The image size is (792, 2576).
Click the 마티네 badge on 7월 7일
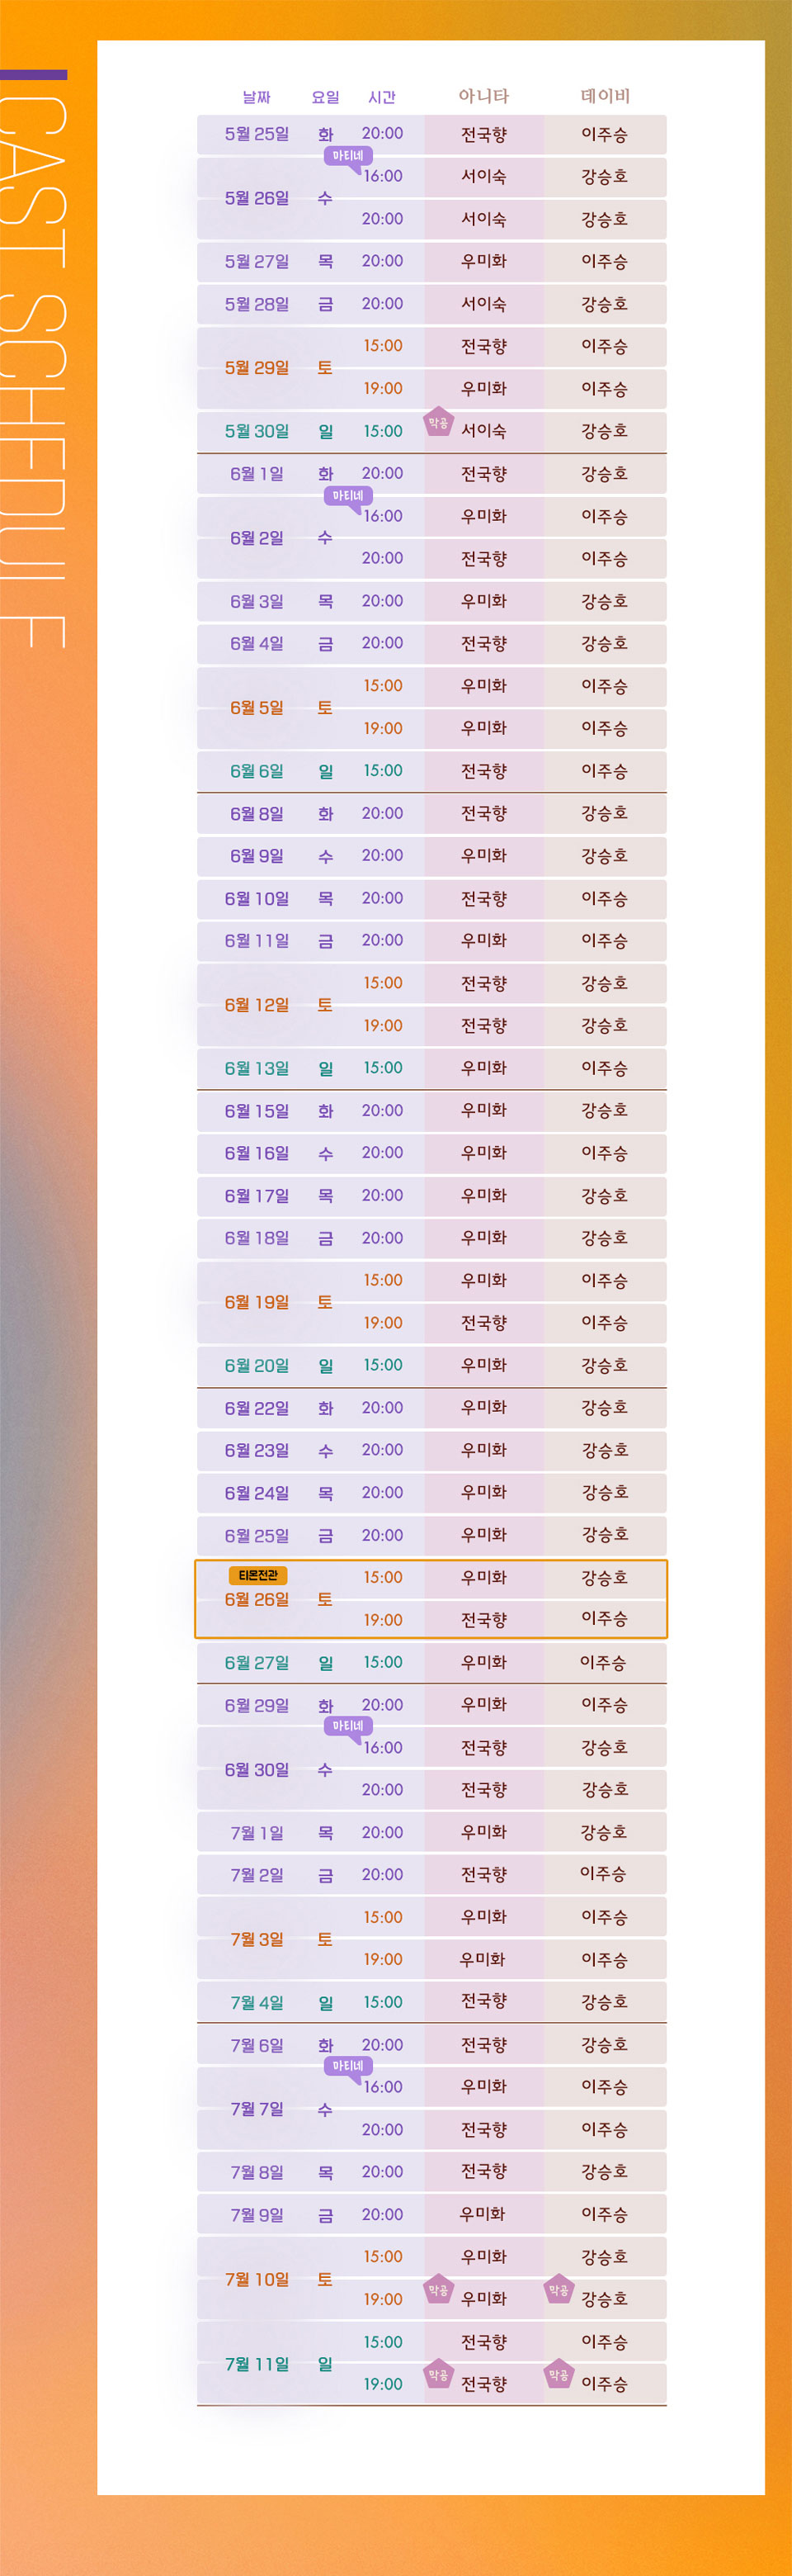(x=347, y=2066)
